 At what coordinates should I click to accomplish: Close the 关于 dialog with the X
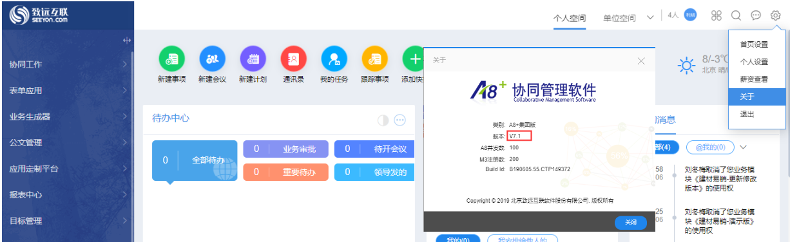pyautogui.click(x=641, y=60)
